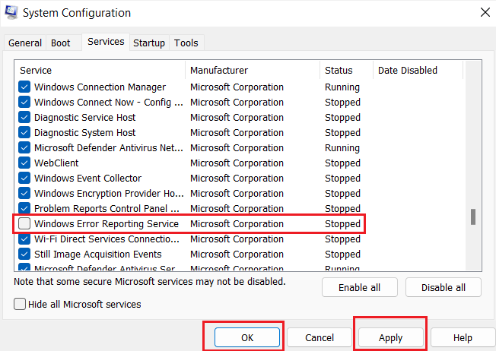This screenshot has width=496, height=351.
Task: Toggle Still Image Acquisition Events checkbox
Action: pyautogui.click(x=24, y=254)
